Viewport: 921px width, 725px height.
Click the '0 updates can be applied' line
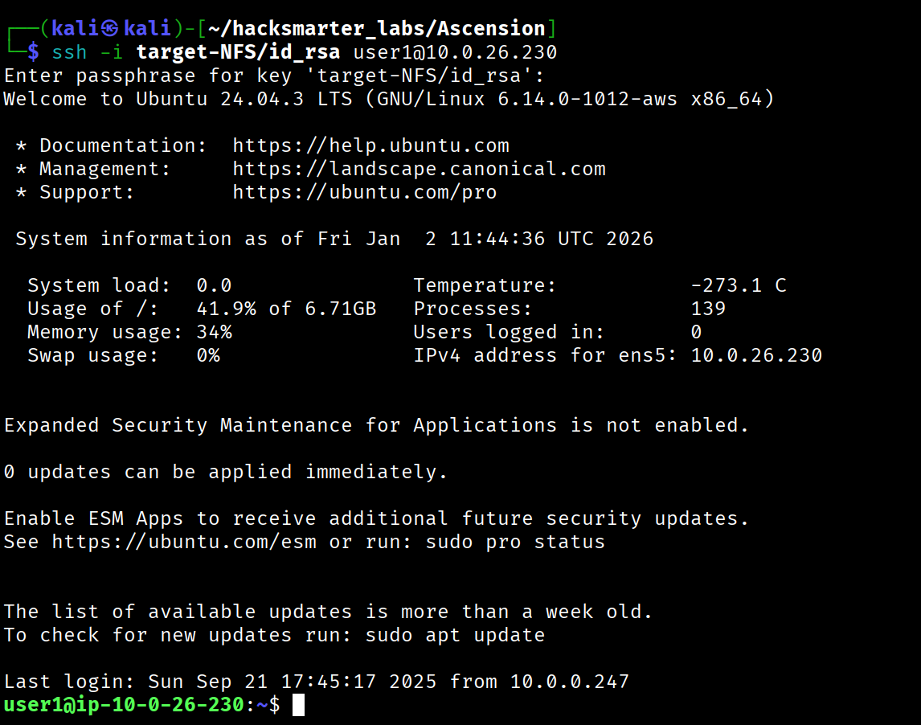[x=226, y=472]
